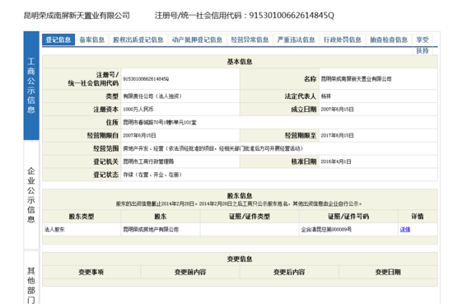Switch to the 登记信息 tab
This screenshot has height=304, width=453.
tap(58, 40)
